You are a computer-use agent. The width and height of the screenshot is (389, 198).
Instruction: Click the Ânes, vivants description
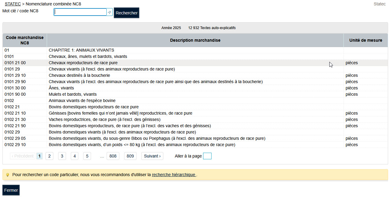[x=61, y=88]
